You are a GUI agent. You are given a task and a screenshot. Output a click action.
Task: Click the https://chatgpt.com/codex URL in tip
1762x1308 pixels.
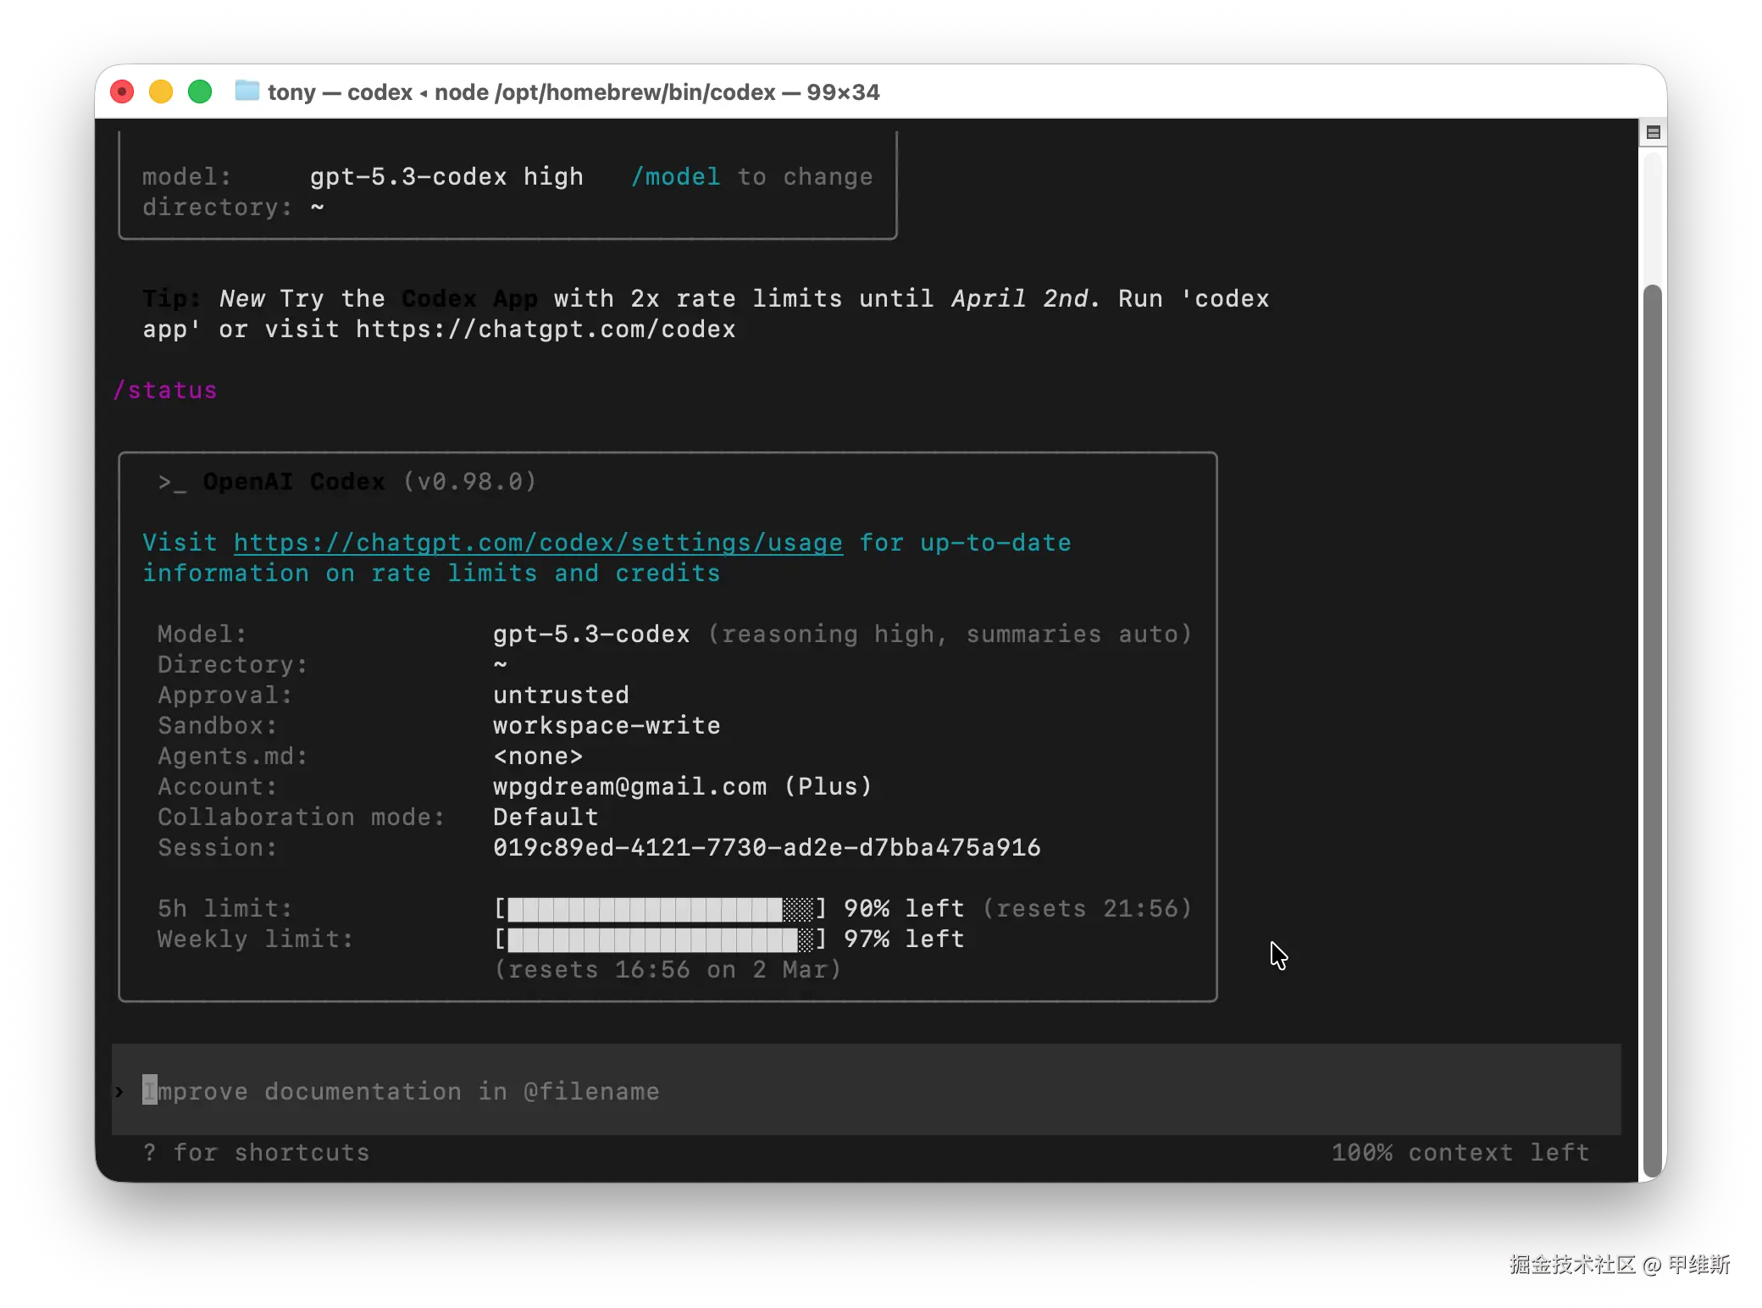pos(545,330)
